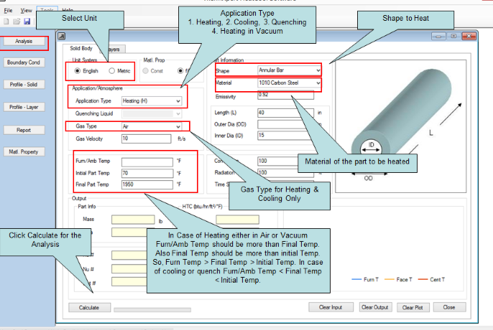Switch to the Layers tab
The width and height of the screenshot is (493, 330).
tap(114, 49)
